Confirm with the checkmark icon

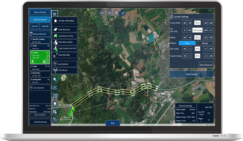[123, 13]
